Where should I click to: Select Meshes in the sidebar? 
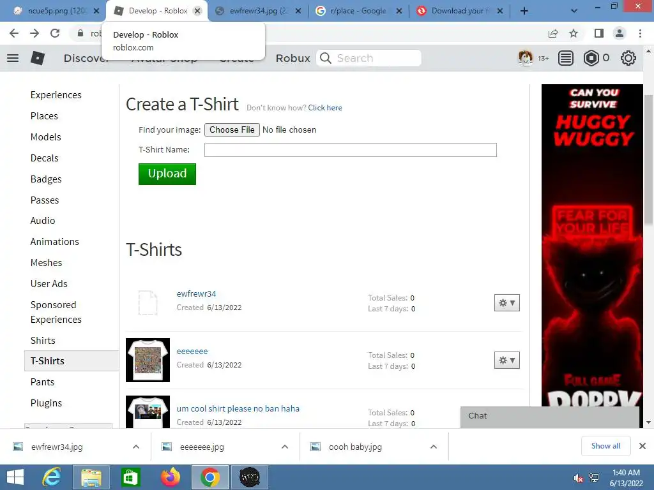46,262
